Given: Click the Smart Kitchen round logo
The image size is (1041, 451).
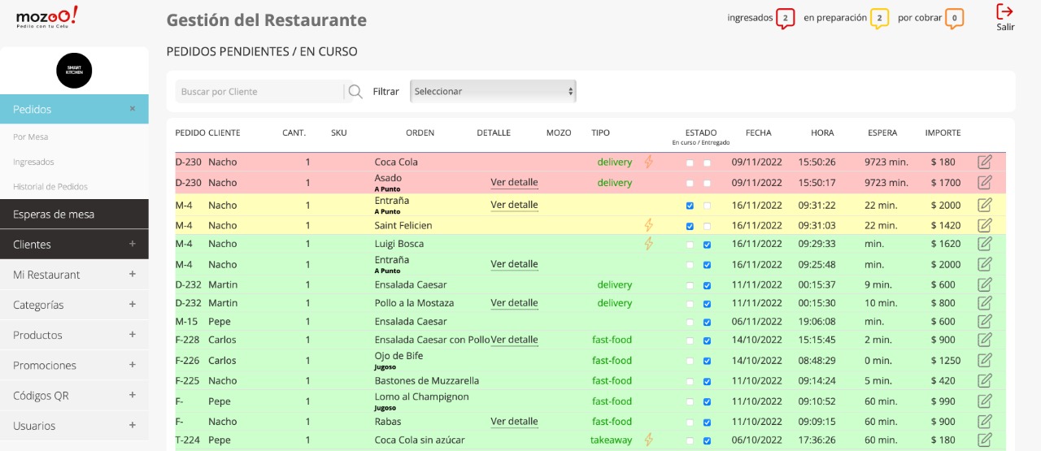Looking at the screenshot, I should tap(74, 71).
